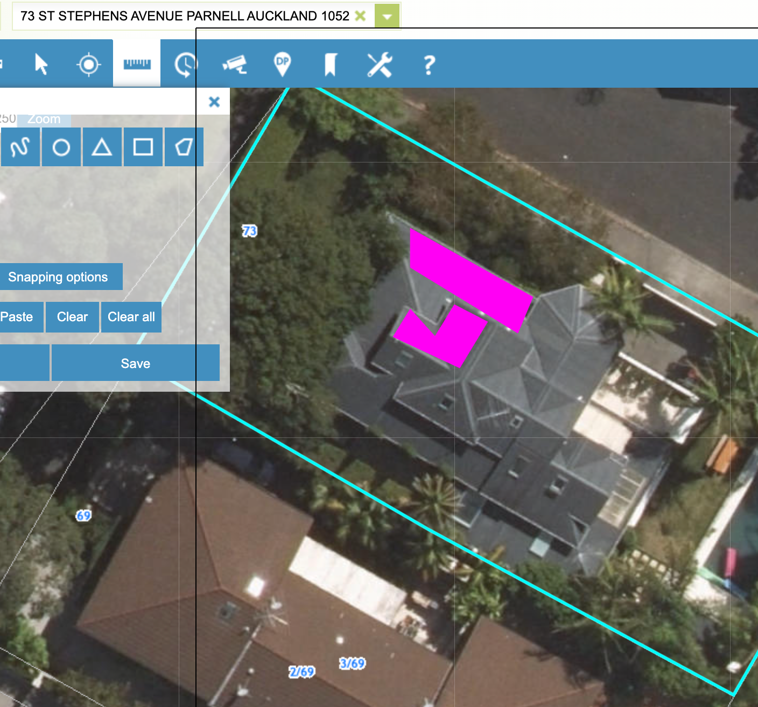Open the historical imagery clock icon
The height and width of the screenshot is (707, 758).
185,65
